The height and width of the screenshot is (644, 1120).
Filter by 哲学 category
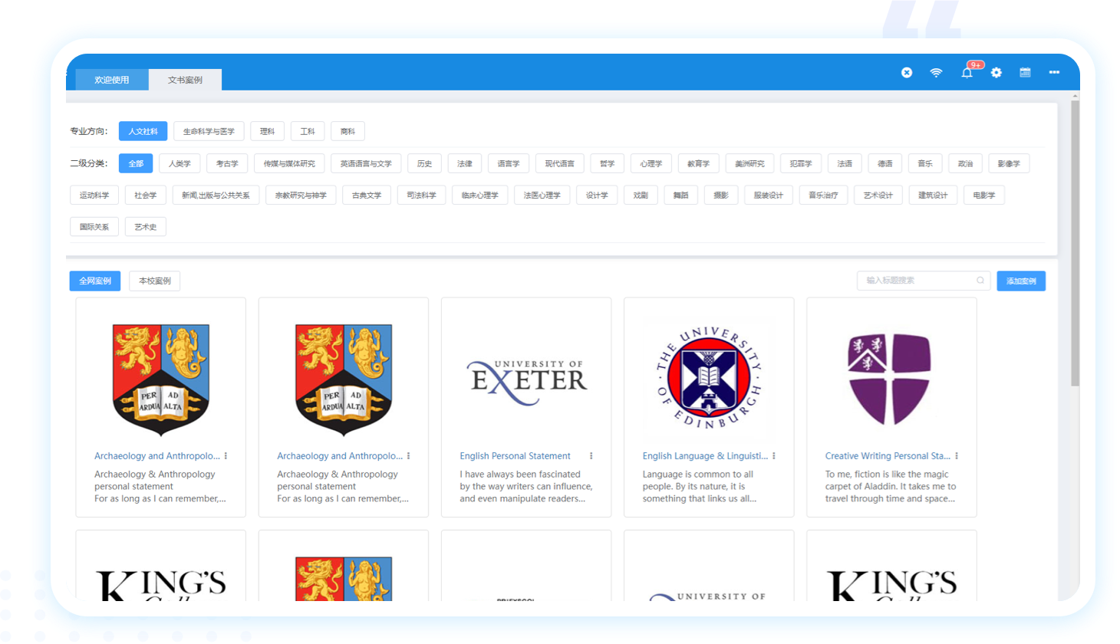click(608, 163)
